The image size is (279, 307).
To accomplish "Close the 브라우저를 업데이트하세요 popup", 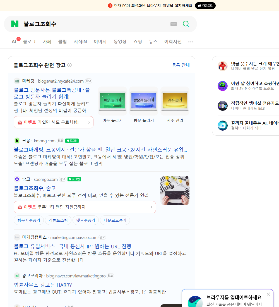I will pos(268,294).
